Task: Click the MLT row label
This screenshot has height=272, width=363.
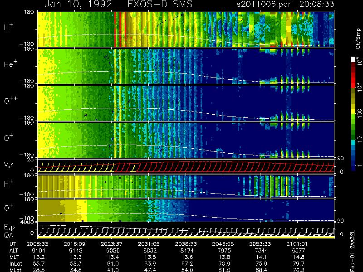Action: pyautogui.click(x=14, y=257)
